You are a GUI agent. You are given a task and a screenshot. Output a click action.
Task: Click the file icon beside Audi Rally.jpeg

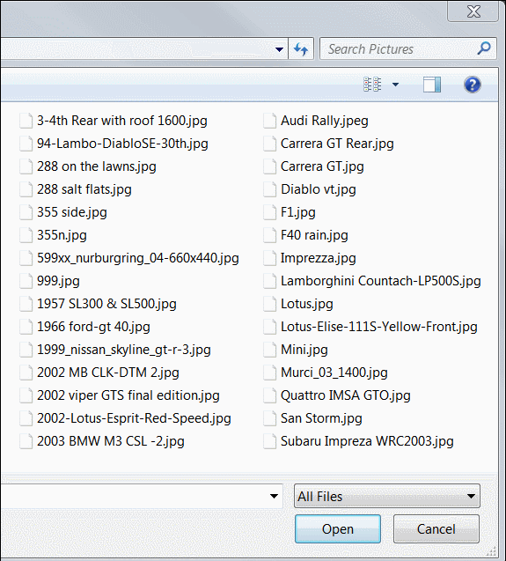coord(269,121)
